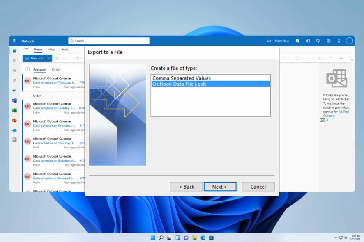This screenshot has width=364, height=242.
Task: Expand the more options ellipsis menu
Action: pyautogui.click(x=342, y=58)
